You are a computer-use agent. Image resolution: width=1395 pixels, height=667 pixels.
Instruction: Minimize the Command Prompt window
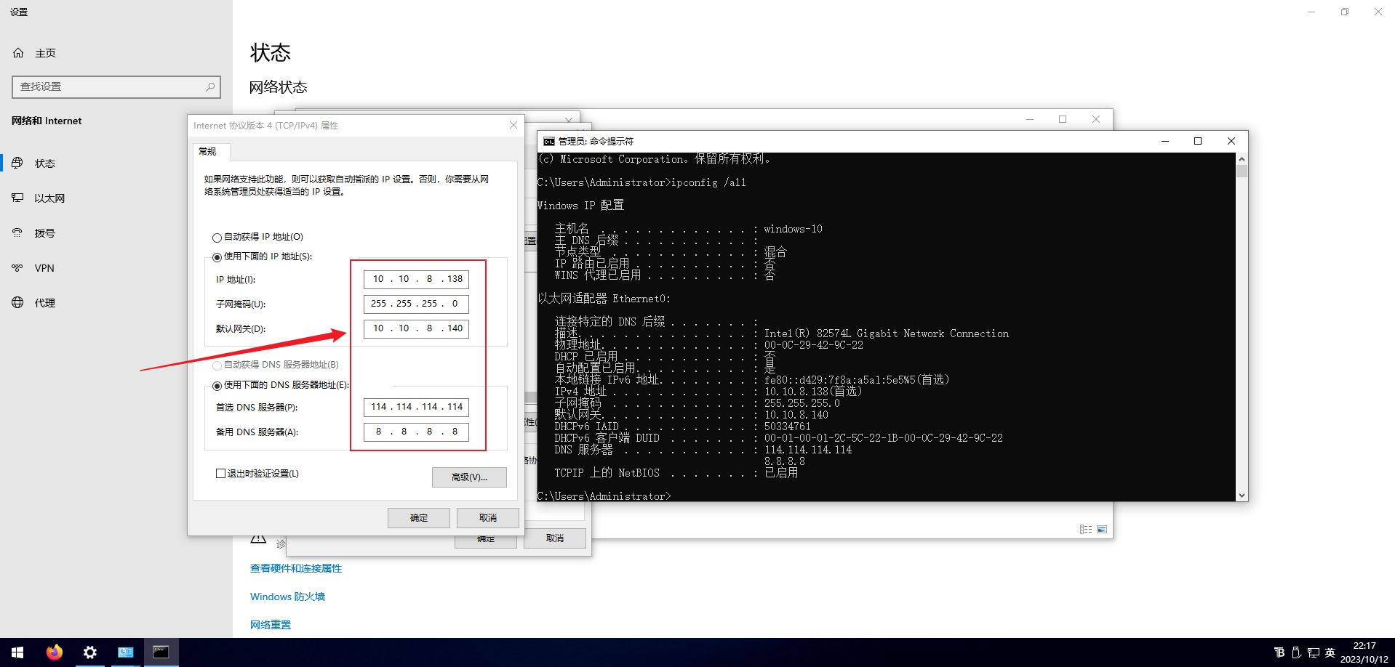click(x=1165, y=141)
